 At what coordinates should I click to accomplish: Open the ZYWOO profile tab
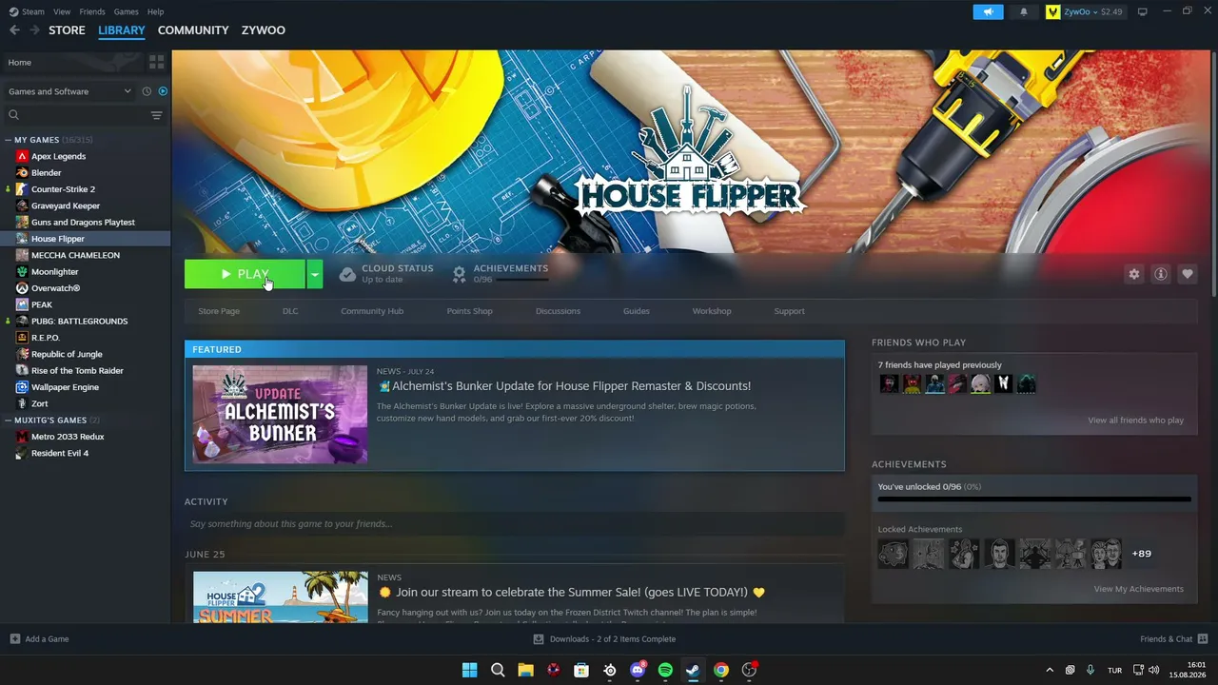point(264,30)
